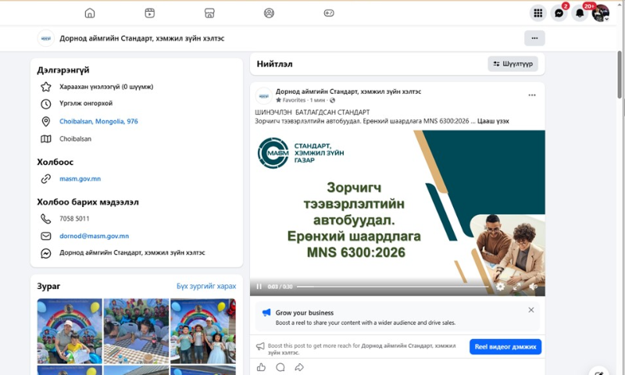The image size is (625, 375).
Task: Go to Facebook Home icon
Action: click(90, 13)
